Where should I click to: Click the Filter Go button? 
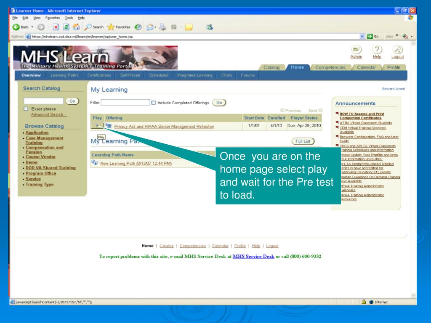[219, 103]
